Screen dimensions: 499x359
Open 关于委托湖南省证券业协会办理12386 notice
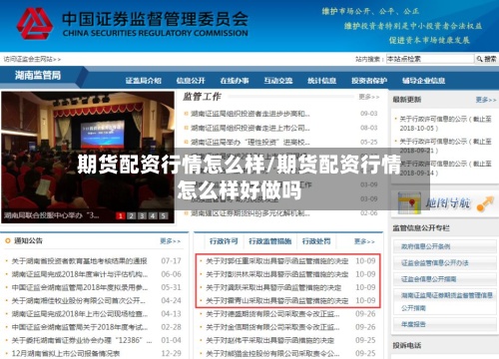(x=82, y=340)
